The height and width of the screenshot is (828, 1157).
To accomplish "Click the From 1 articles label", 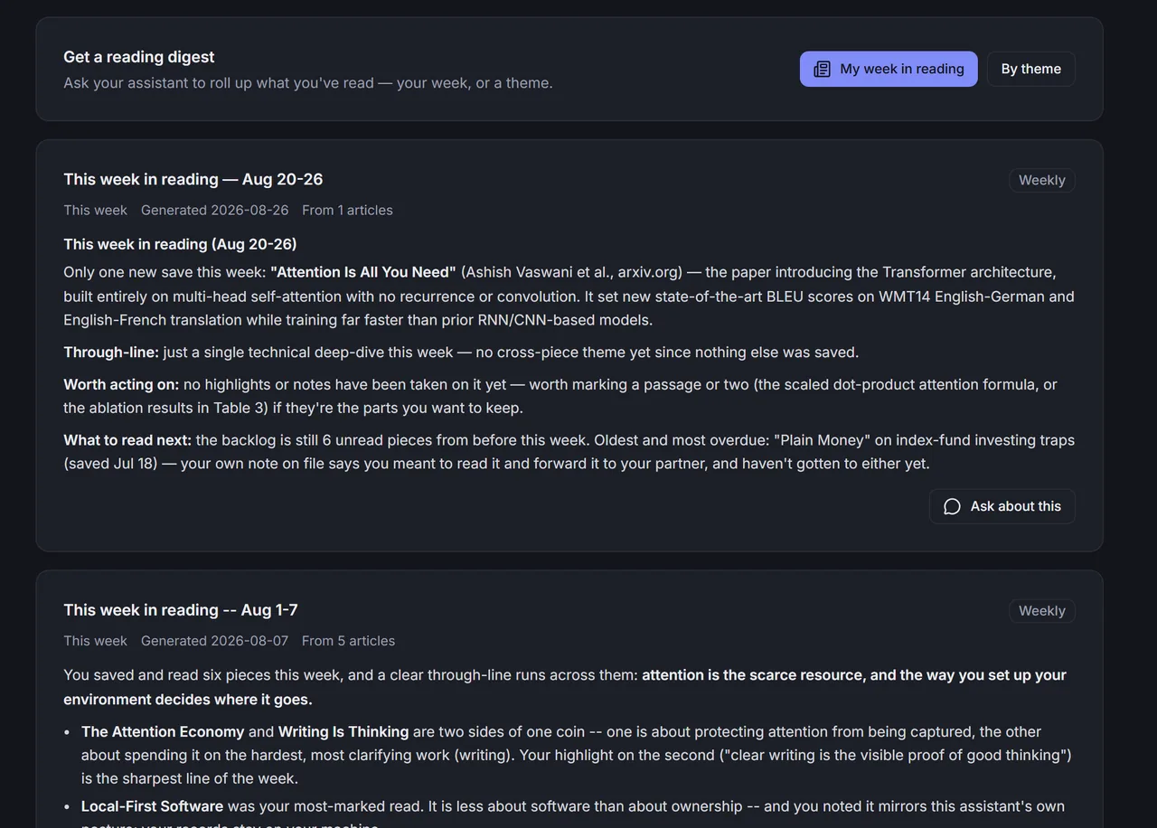I will point(347,210).
